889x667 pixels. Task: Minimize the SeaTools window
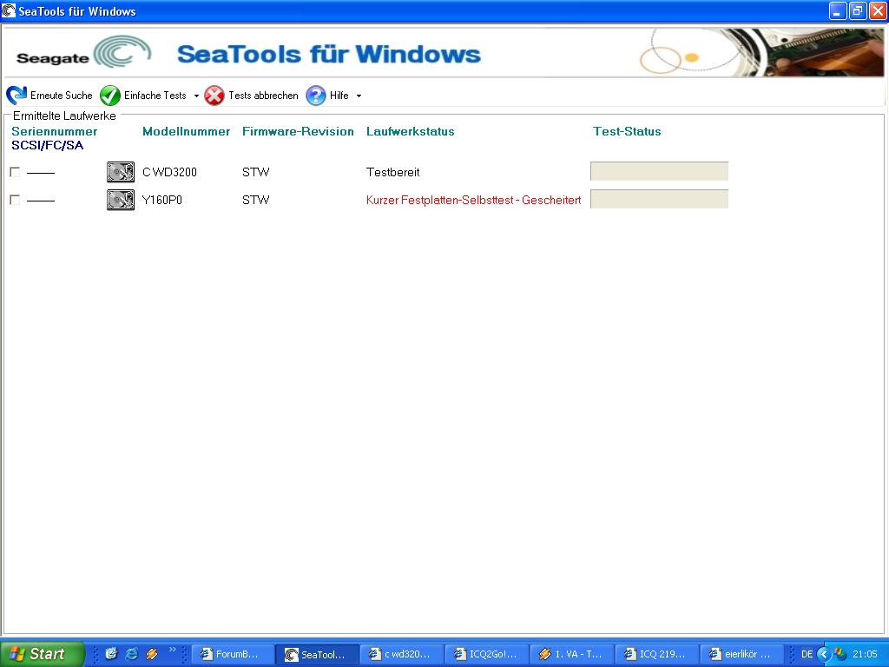click(838, 10)
